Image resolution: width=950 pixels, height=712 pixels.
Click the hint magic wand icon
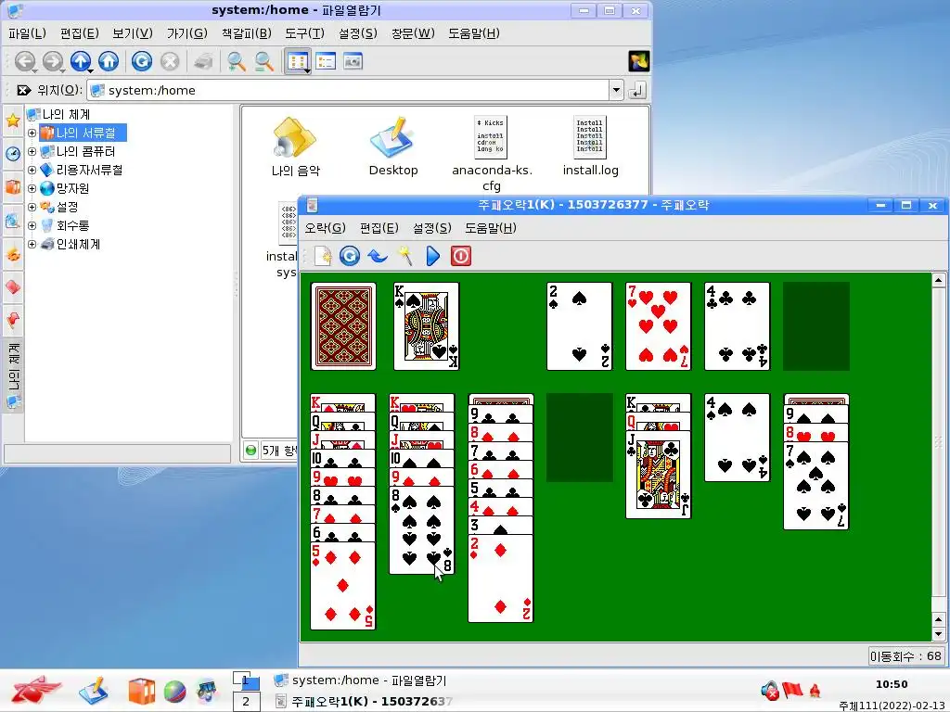tap(405, 256)
